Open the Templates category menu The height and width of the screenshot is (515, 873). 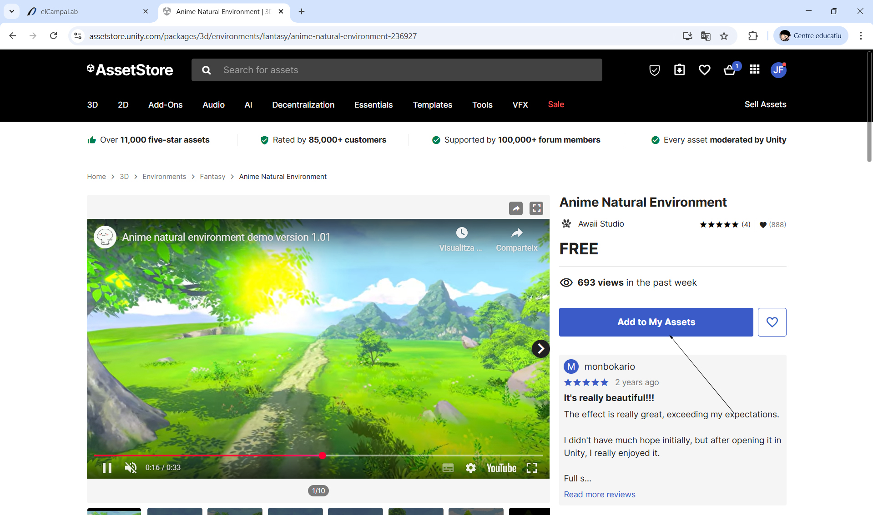432,105
